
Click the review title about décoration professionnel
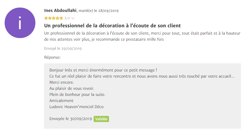[112, 26]
